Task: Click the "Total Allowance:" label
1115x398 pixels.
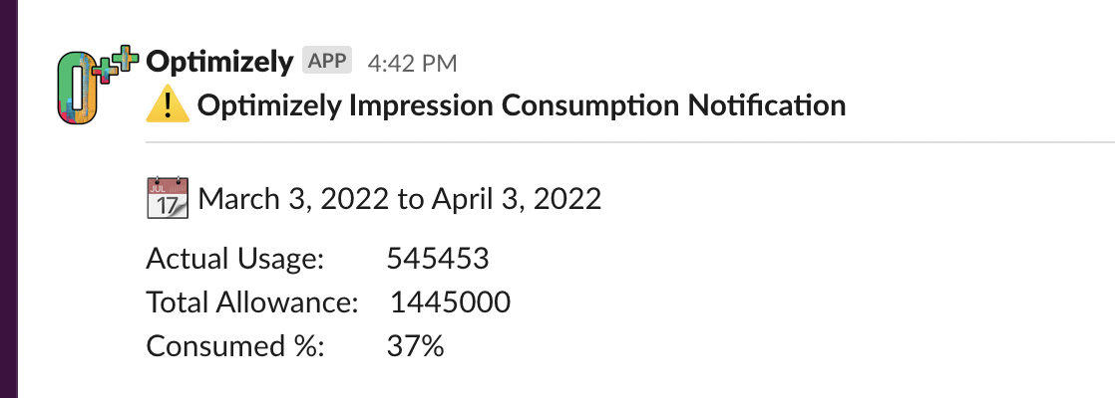Action: tap(251, 302)
